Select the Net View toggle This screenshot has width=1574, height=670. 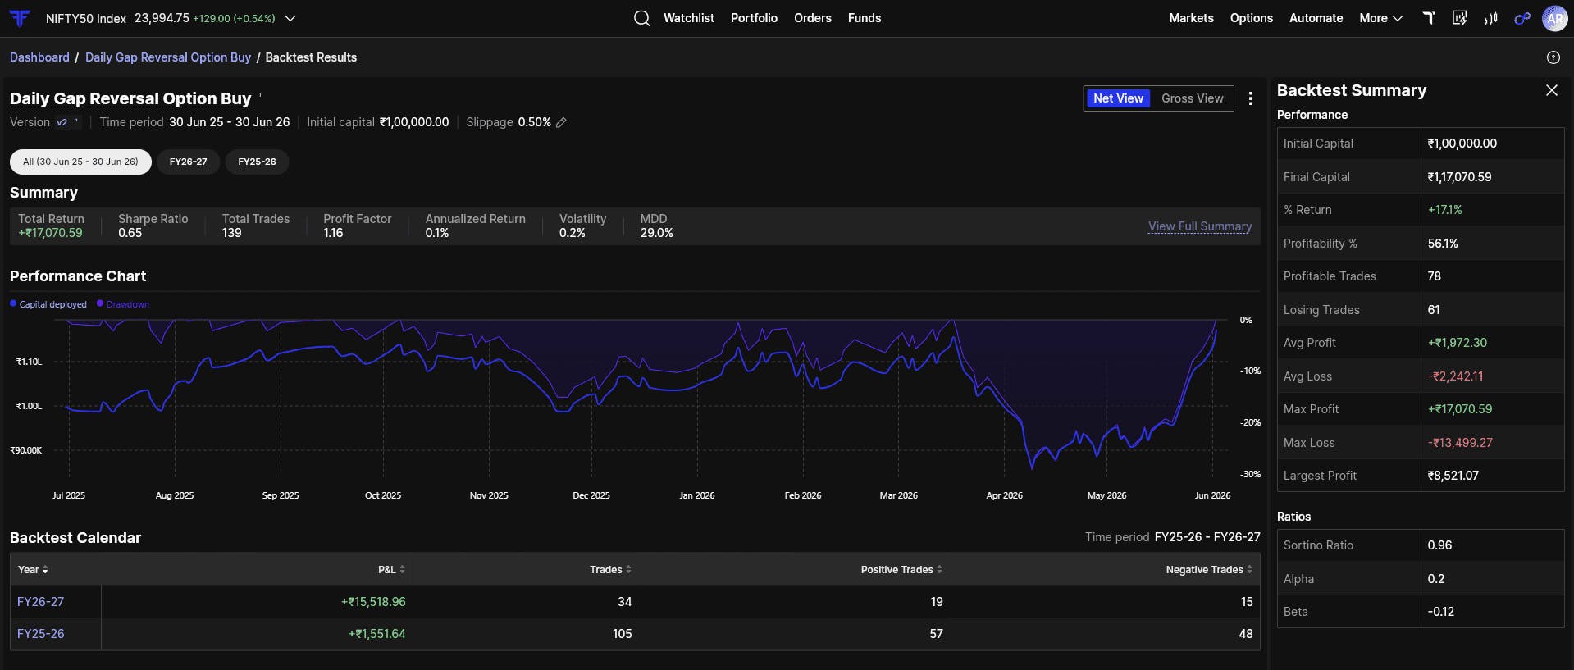[x=1118, y=98]
